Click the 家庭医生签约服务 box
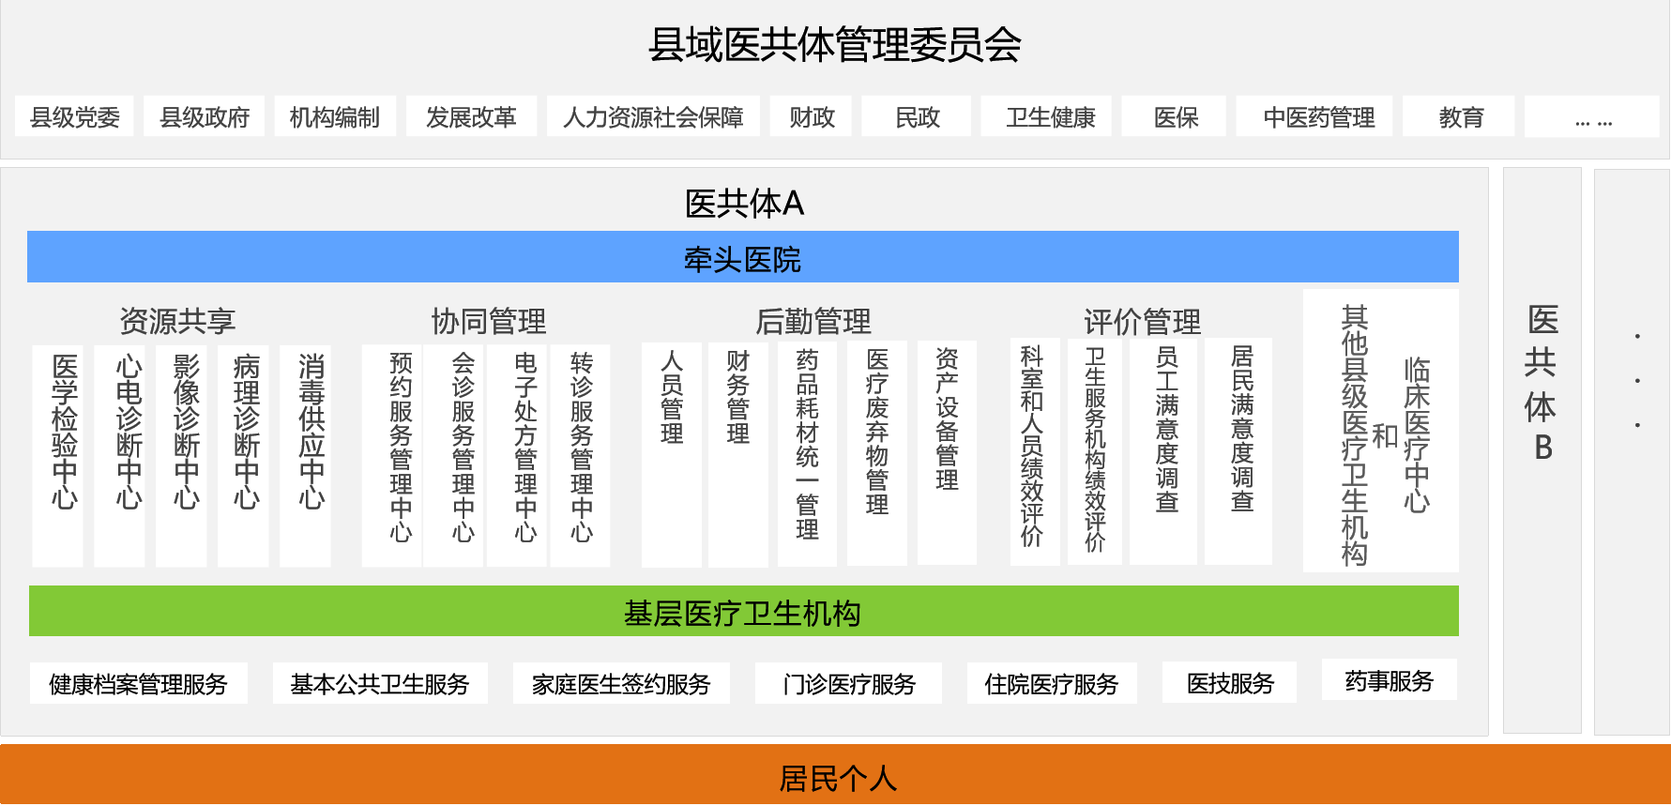The height and width of the screenshot is (806, 1671). coord(621,684)
